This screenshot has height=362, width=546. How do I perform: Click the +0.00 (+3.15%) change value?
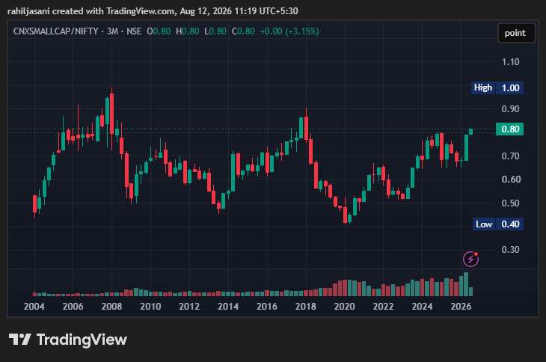(289, 31)
